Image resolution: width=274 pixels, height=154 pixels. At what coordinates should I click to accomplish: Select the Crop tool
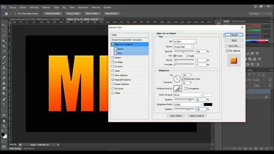(4, 46)
